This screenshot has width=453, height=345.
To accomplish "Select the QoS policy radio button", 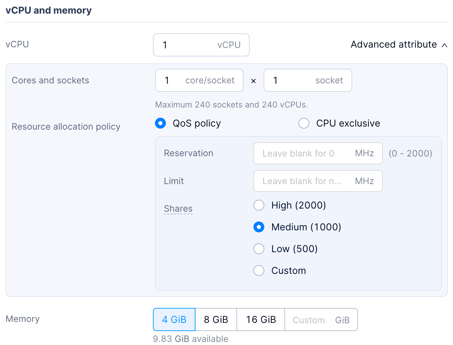I will pyautogui.click(x=160, y=123).
